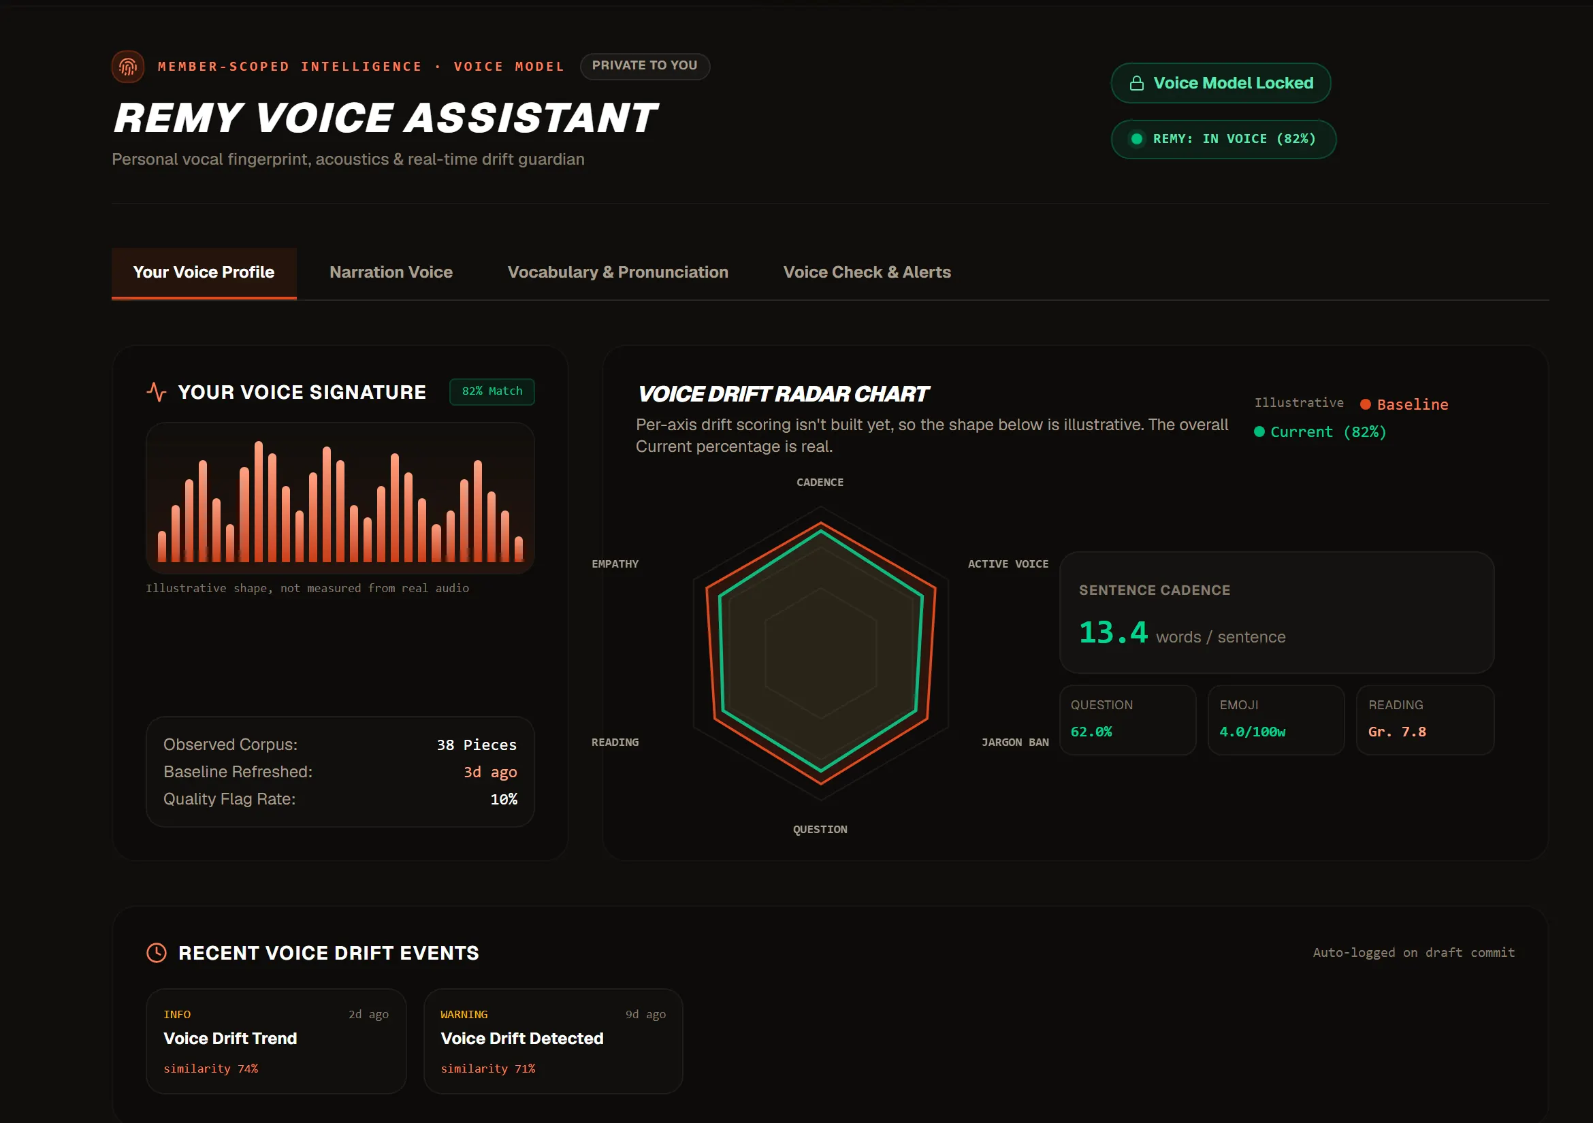Click the green Current legend dot
The height and width of the screenshot is (1123, 1593).
(x=1259, y=432)
